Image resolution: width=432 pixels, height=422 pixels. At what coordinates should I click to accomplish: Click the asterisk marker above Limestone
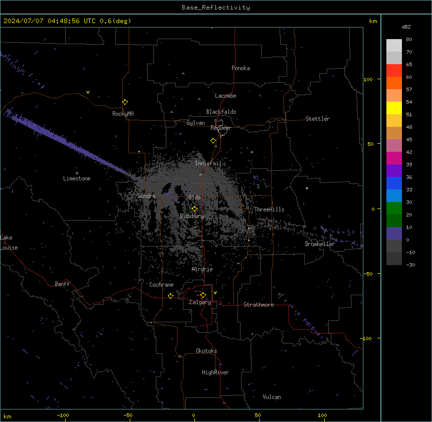[77, 173]
